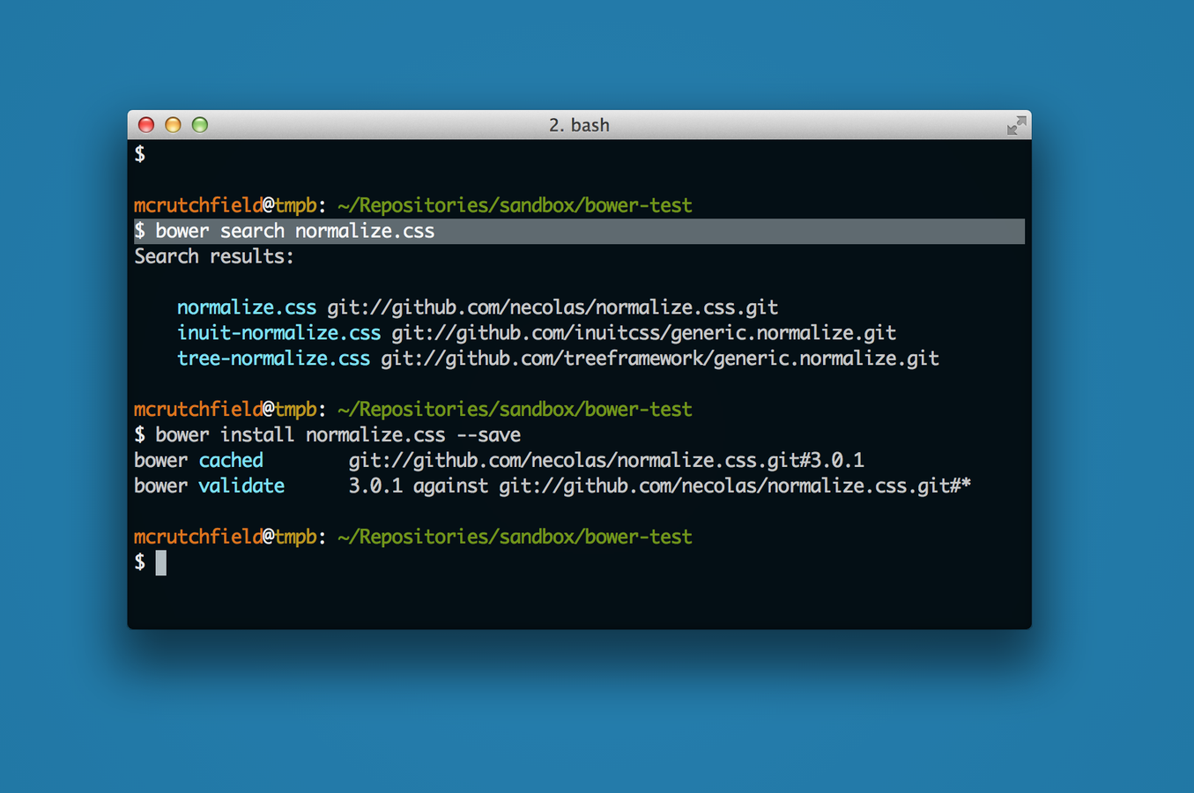Image resolution: width=1194 pixels, height=793 pixels.
Task: Click the '3.0.1 against' validate text
Action: [419, 486]
